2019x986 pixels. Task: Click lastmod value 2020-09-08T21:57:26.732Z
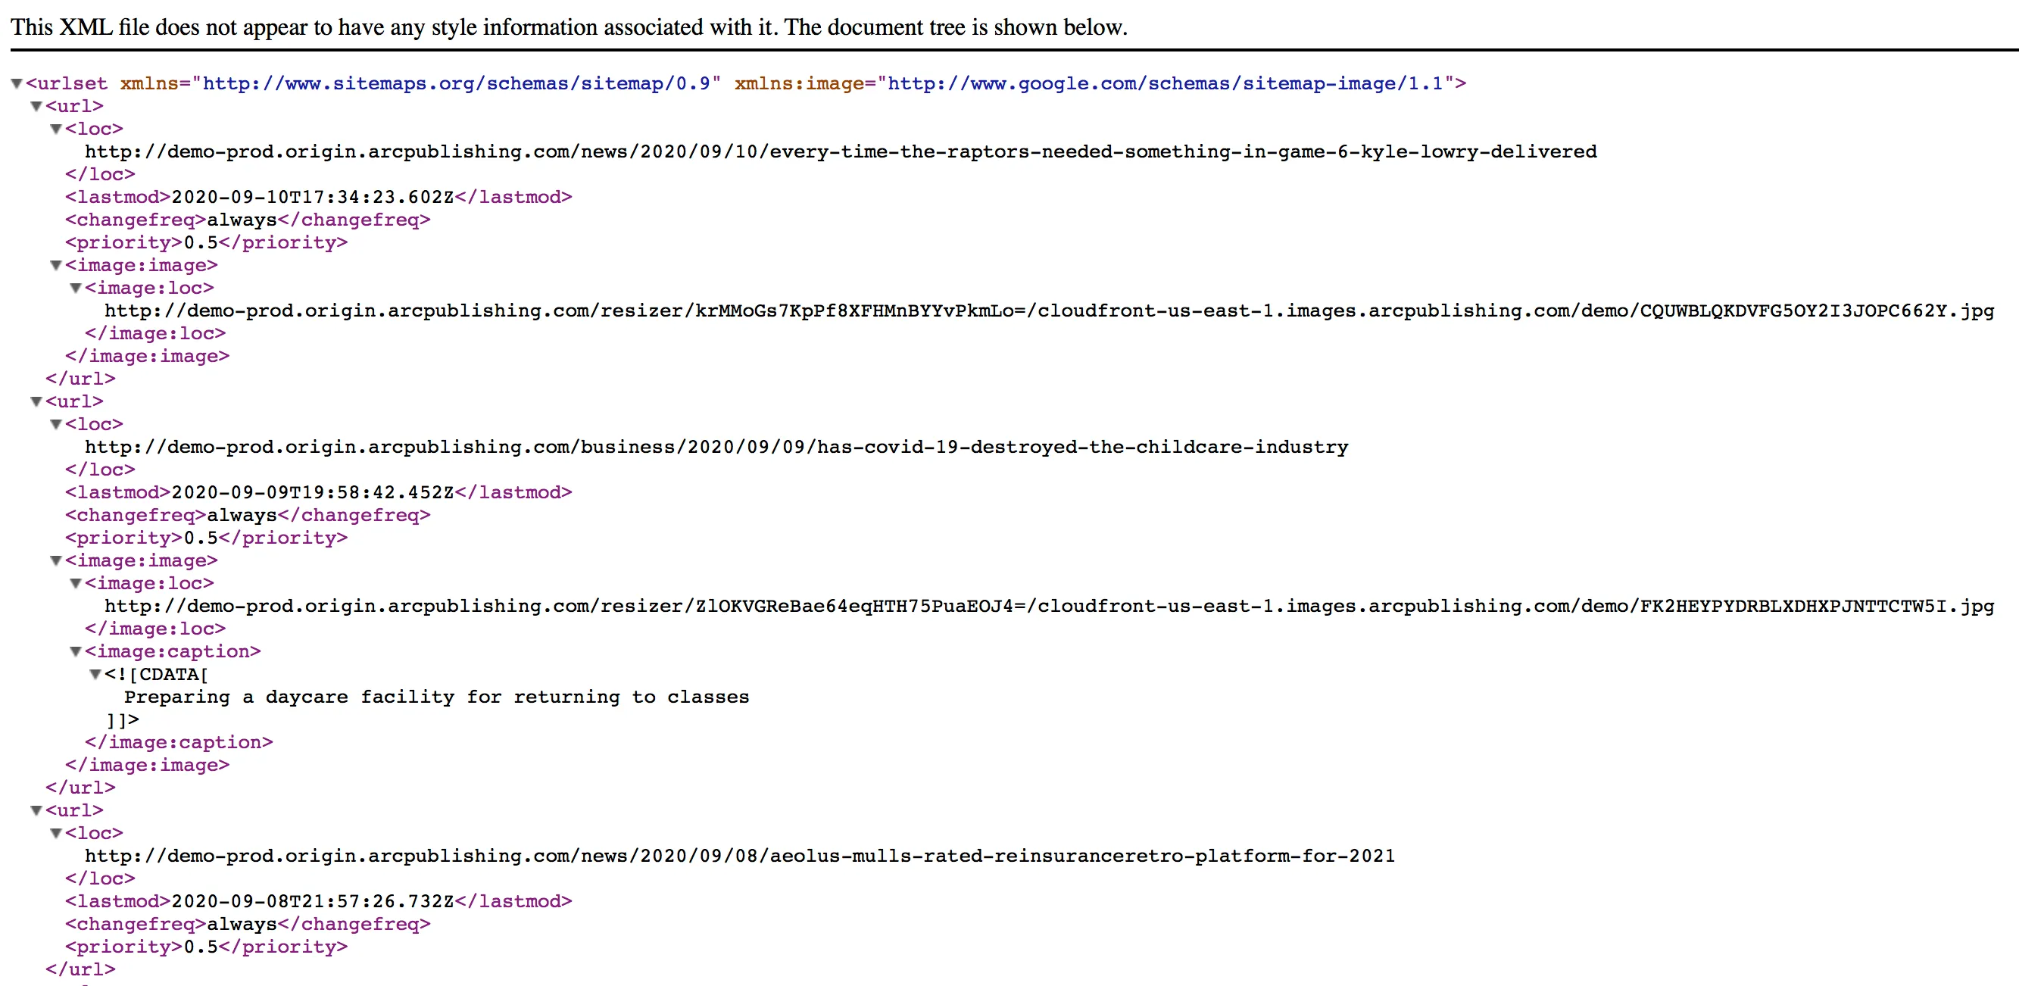(313, 901)
